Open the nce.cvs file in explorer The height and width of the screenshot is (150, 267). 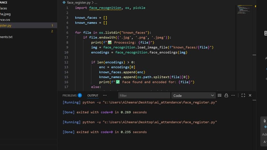coord(28,20)
